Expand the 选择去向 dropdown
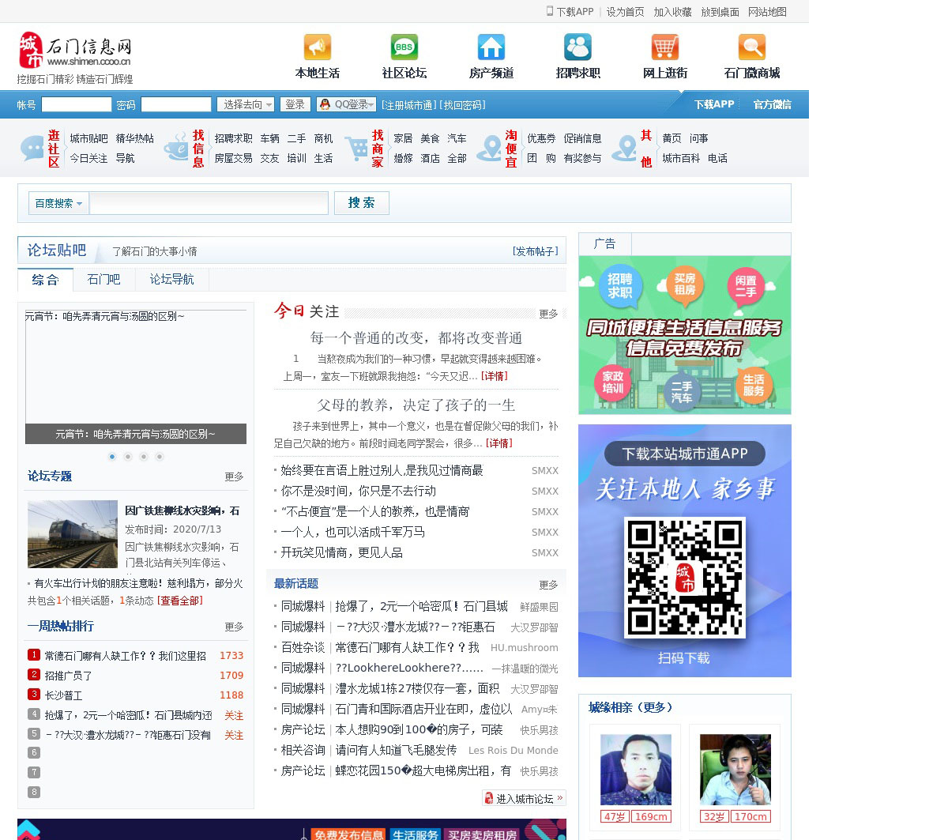This screenshot has height=840, width=948. (x=246, y=104)
